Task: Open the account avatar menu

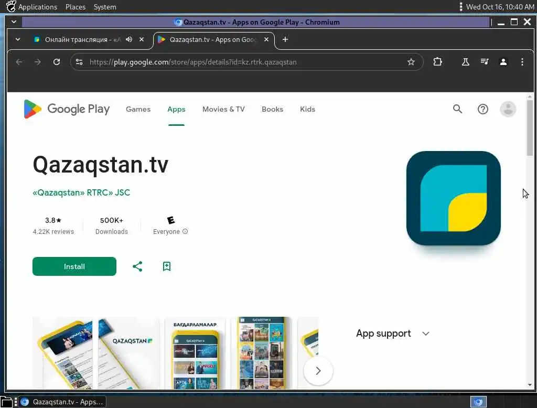Action: pos(508,109)
